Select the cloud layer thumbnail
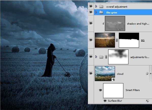 coord(105,74)
